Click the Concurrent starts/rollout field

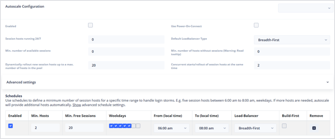(x=292, y=65)
